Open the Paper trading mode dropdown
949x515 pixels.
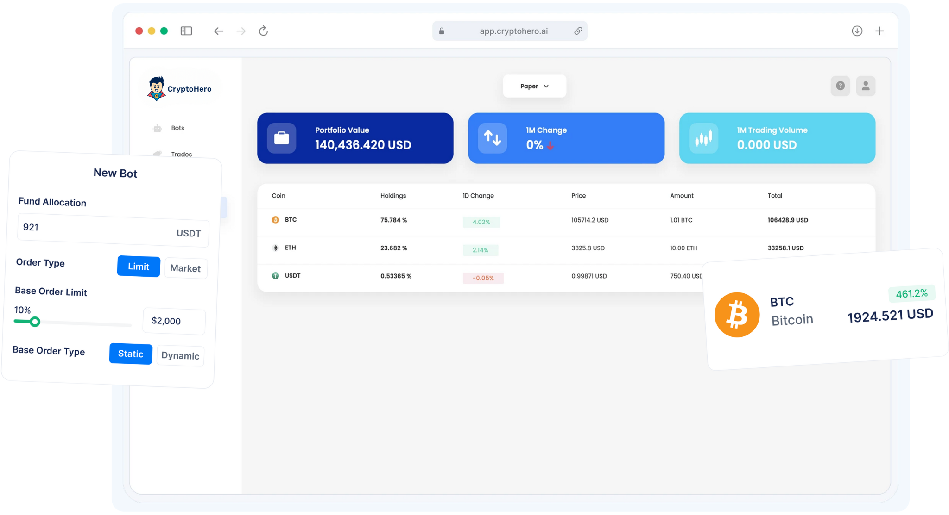point(534,86)
